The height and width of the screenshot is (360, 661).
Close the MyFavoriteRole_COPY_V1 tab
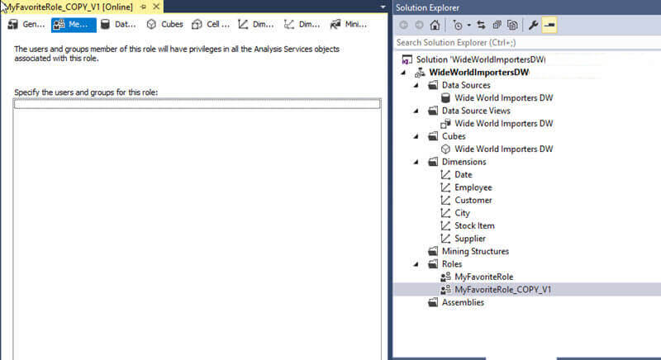click(156, 7)
